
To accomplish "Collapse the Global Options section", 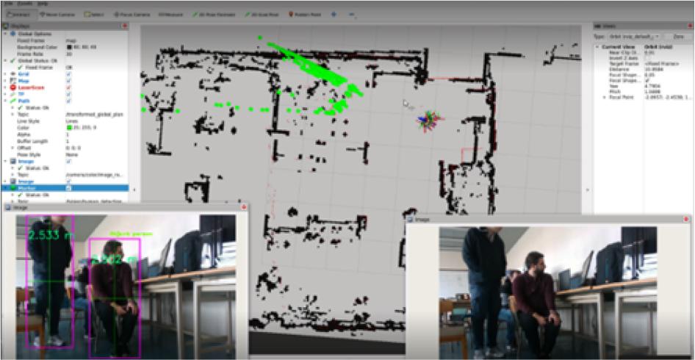I will 5,35.
